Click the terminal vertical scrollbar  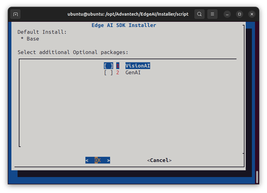[257, 177]
